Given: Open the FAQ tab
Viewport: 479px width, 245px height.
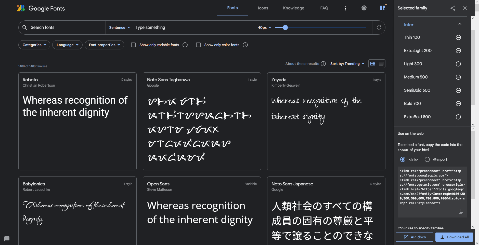Looking at the screenshot, I should 324,8.
